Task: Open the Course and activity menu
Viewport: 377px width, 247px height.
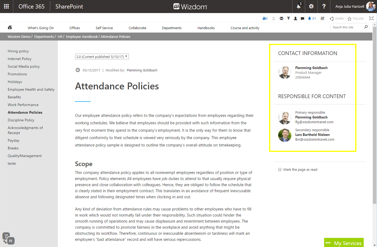Action: [245, 28]
